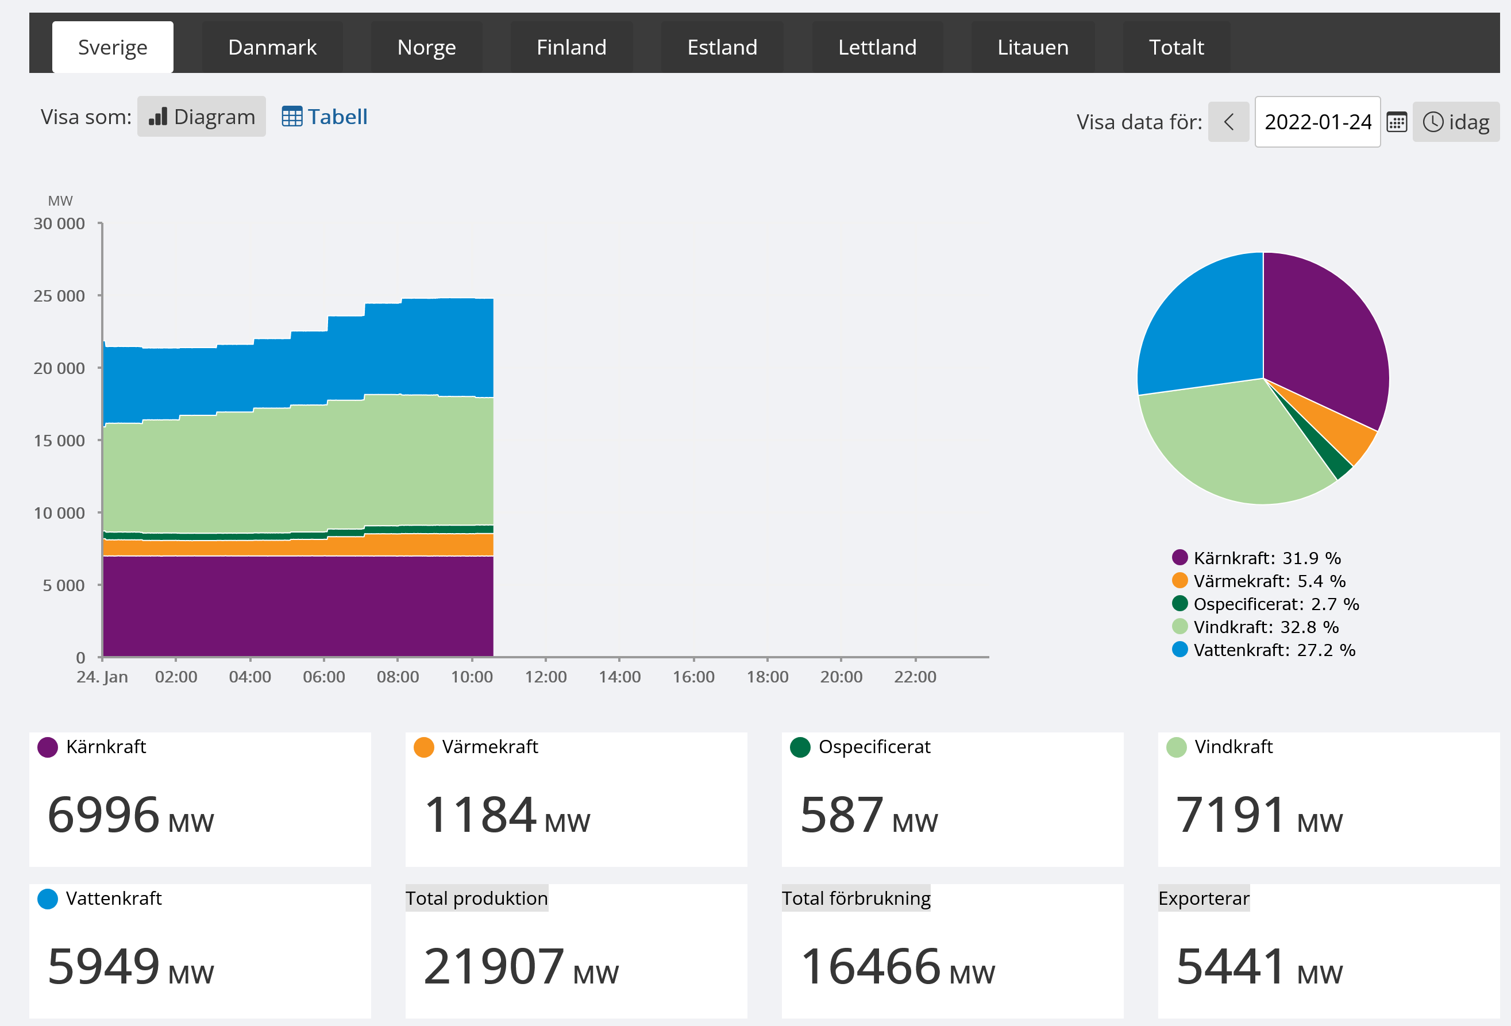1511x1026 pixels.
Task: Click the bar chart icon in Diagram
Action: click(x=158, y=117)
